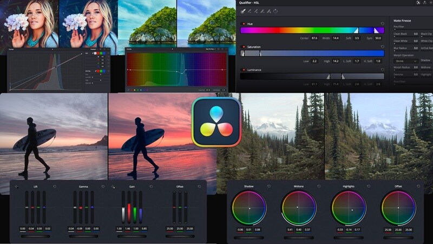Open the Shrink morph operation dropdown
Viewport: 433px width, 244px height.
[405, 61]
